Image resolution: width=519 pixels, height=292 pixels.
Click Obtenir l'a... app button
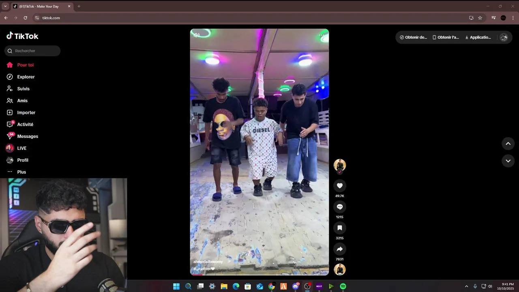446,37
